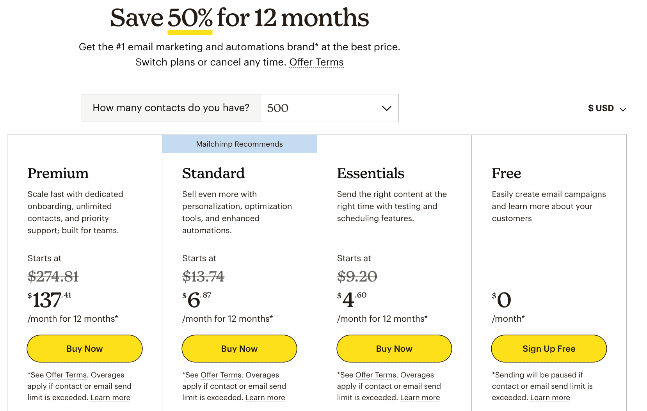Screen dimensions: 647x411
Task: Click Overages link in Standard footnote
Action: (x=262, y=375)
